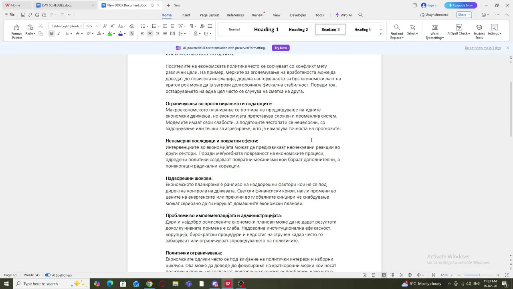Expand the styles gallery
This screenshot has height=289, width=513.
click(x=381, y=34)
